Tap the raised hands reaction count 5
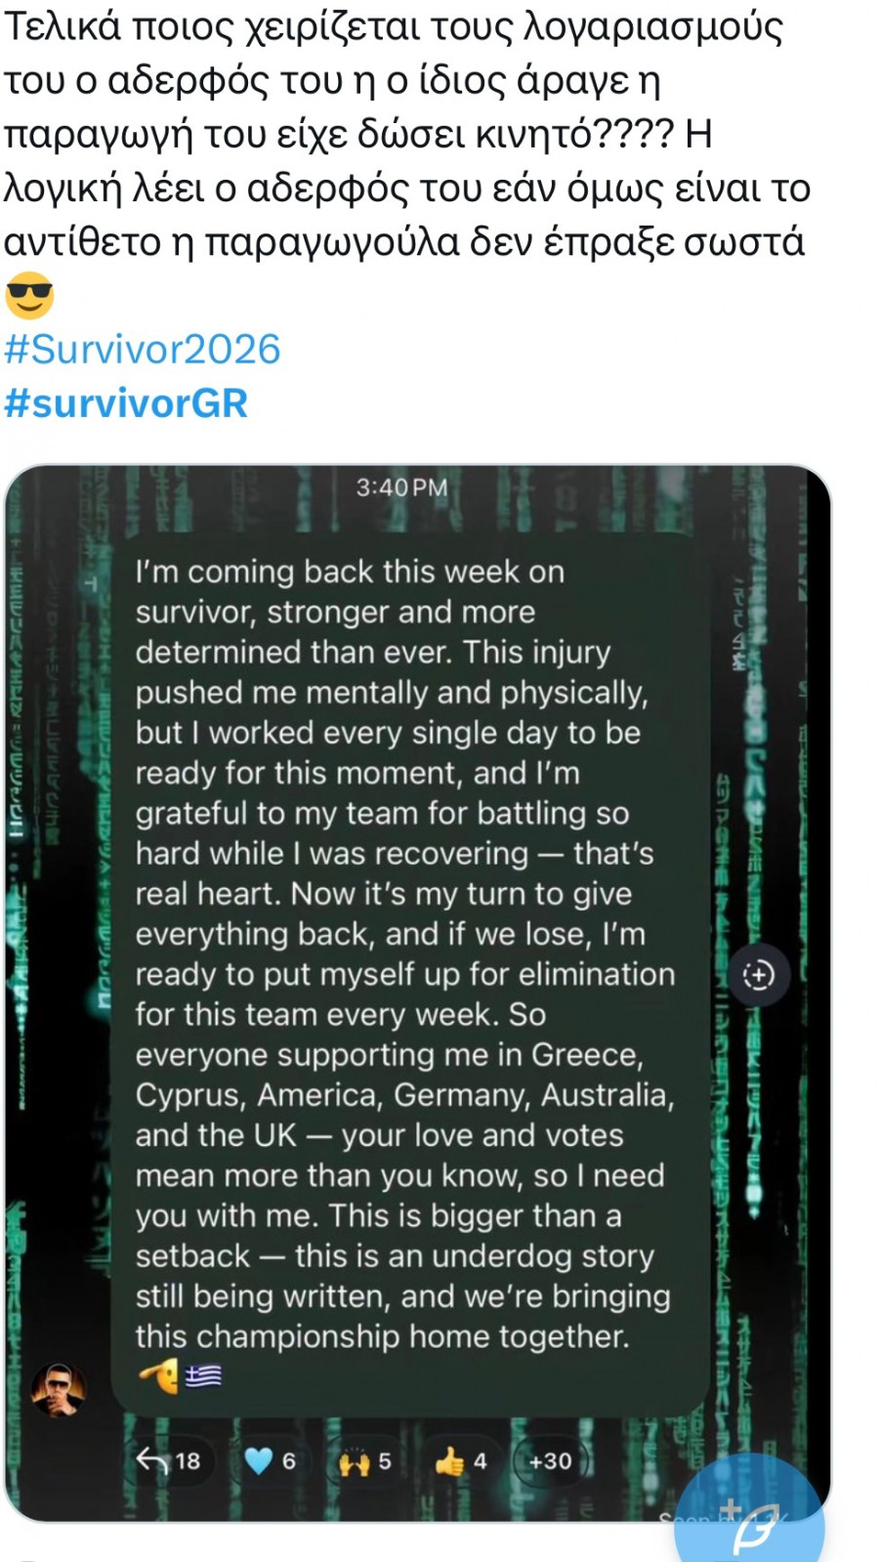Image resolution: width=879 pixels, height=1562 pixels. point(385,1461)
